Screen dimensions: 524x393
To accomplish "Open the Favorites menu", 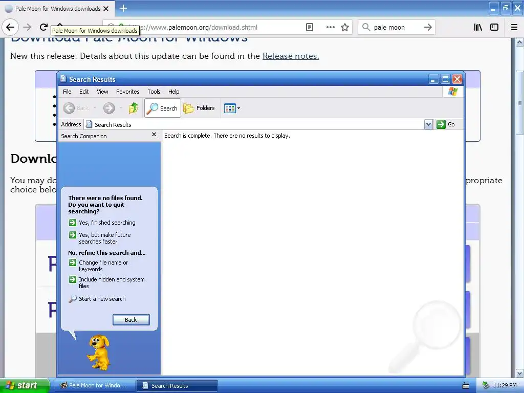I will click(127, 92).
